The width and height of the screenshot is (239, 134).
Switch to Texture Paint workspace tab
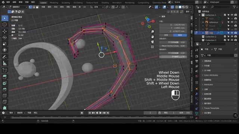(x=92, y=3)
